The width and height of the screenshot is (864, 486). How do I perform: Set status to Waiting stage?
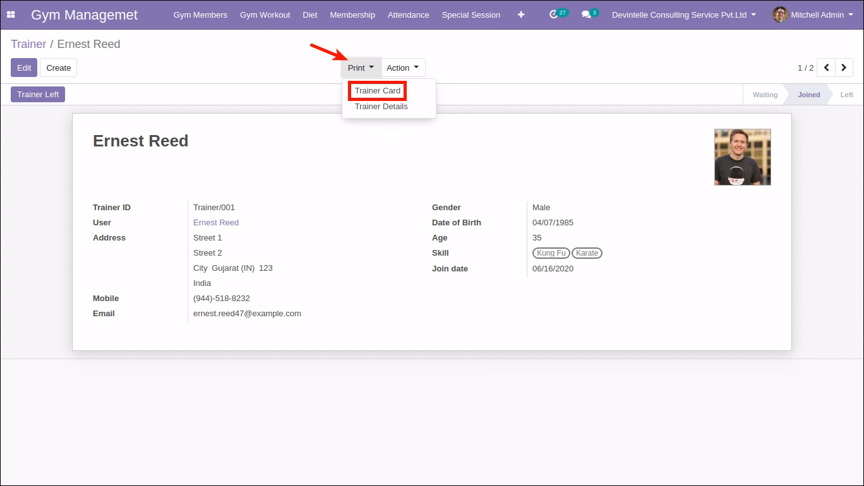765,95
